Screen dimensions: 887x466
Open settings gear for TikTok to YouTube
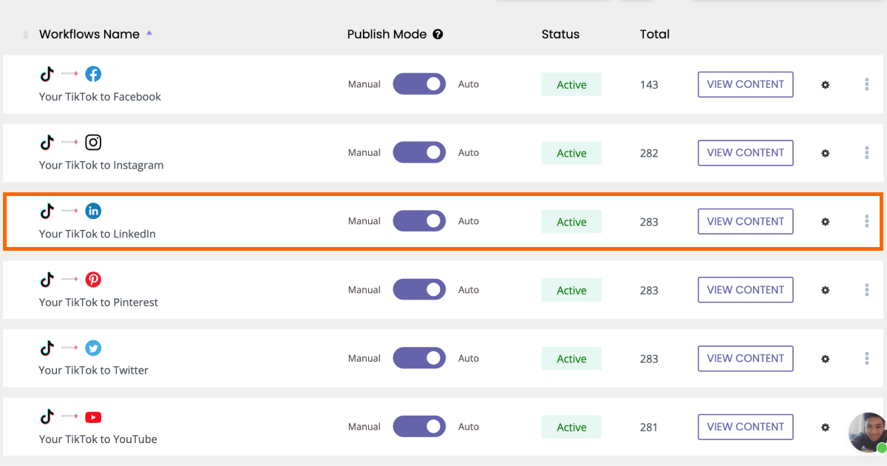click(826, 427)
